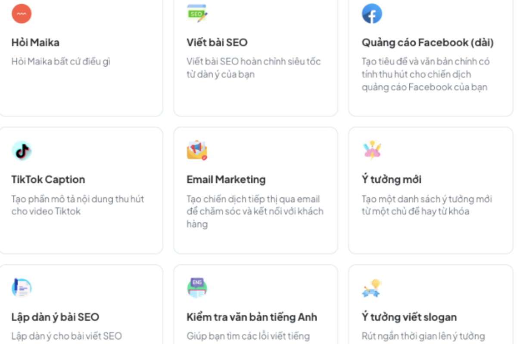The image size is (517, 344).
Task: Open the Hỏi Maika title
Action: coord(35,43)
